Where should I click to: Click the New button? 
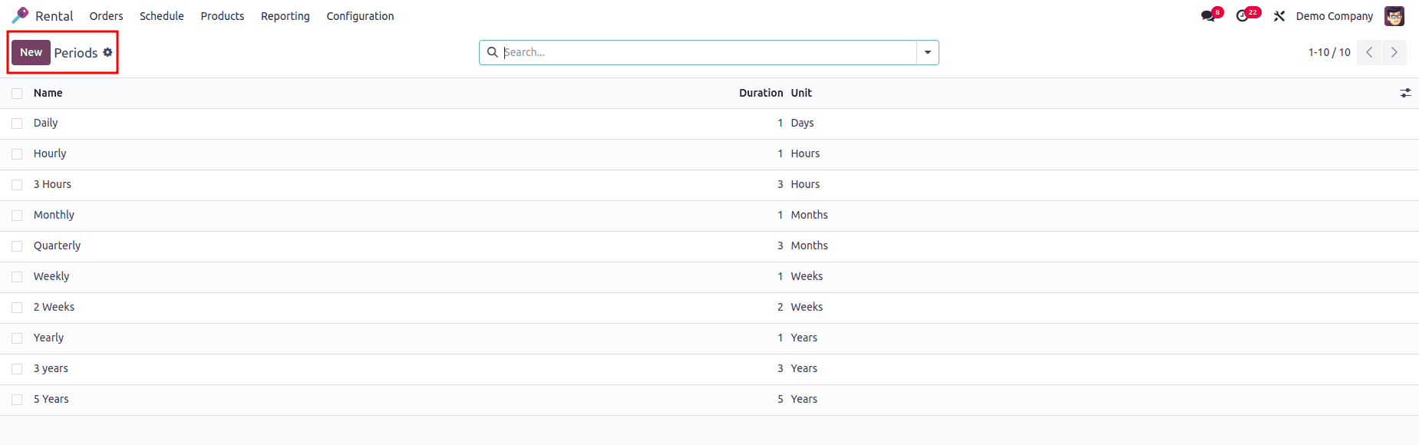31,52
